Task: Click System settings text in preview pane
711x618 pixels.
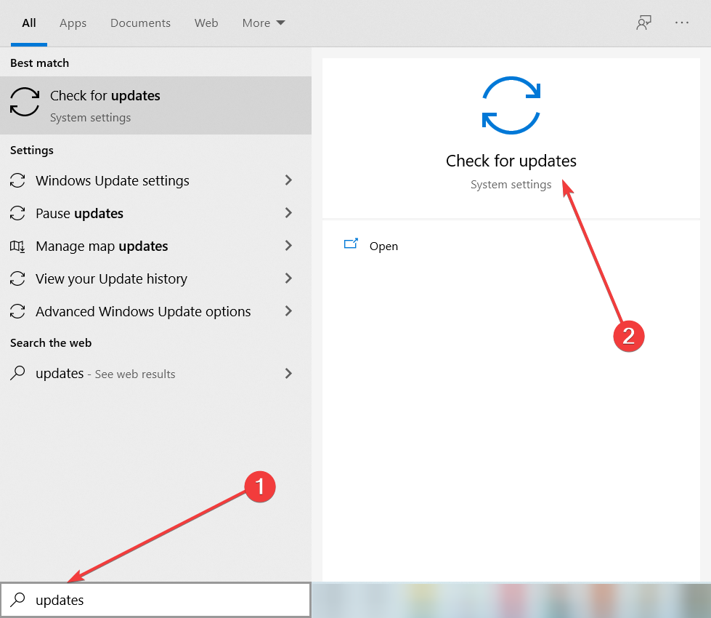Action: [511, 185]
